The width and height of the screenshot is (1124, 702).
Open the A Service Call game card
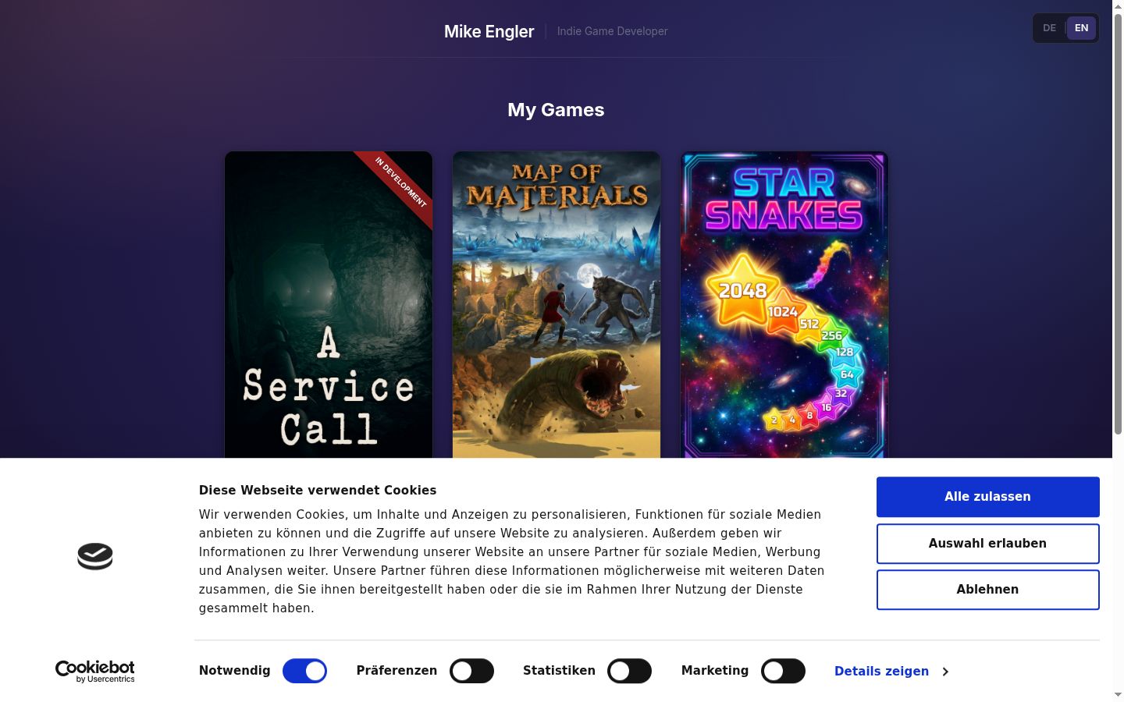tap(329, 304)
